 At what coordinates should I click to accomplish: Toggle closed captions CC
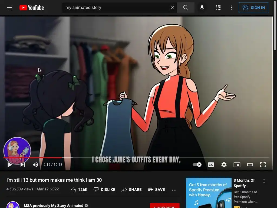211,165
